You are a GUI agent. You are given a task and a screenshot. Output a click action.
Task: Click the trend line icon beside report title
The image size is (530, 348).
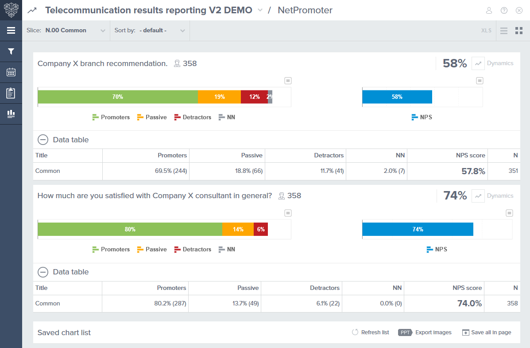pyautogui.click(x=32, y=10)
